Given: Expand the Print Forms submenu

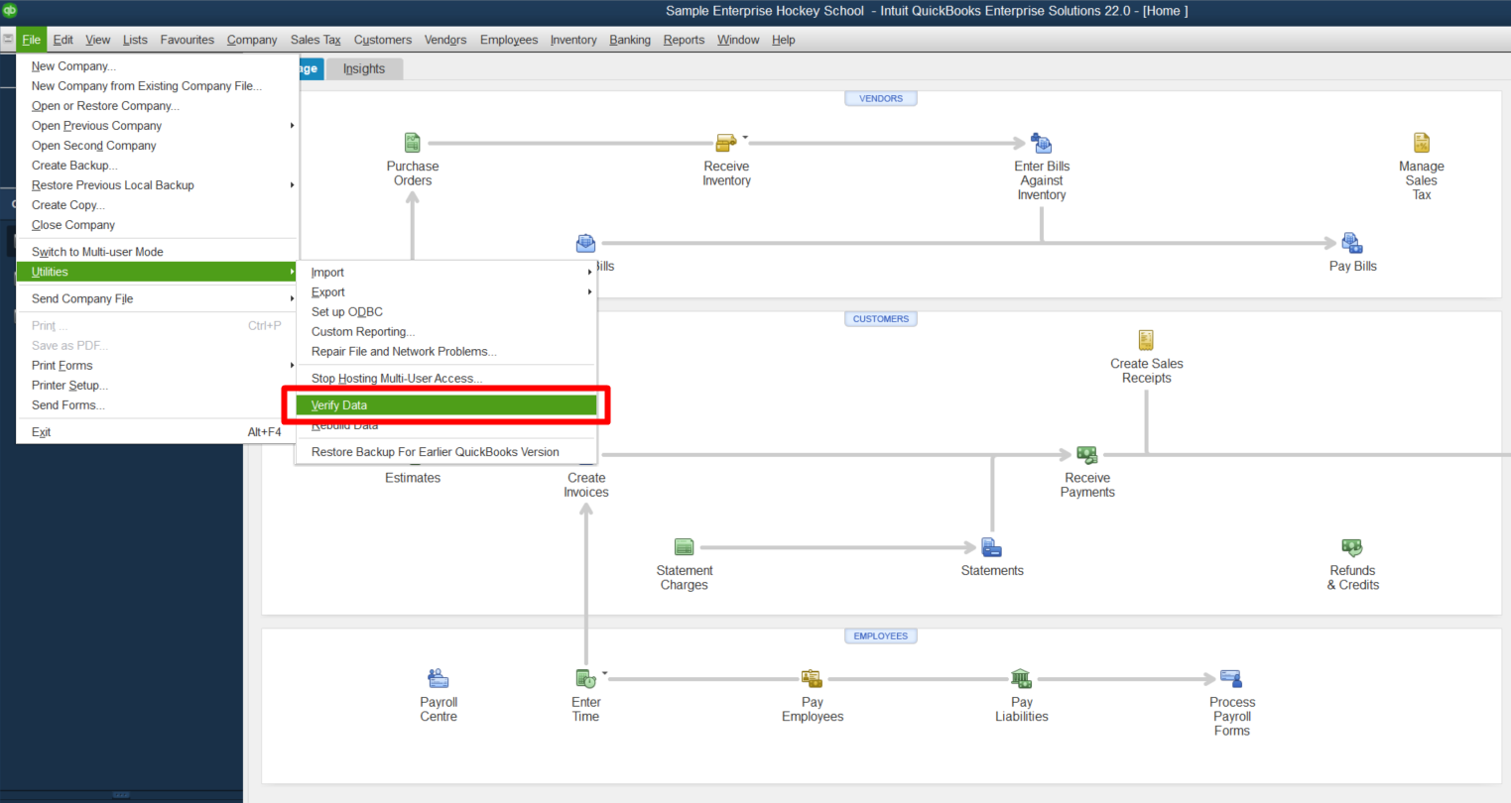Looking at the screenshot, I should click(x=292, y=365).
